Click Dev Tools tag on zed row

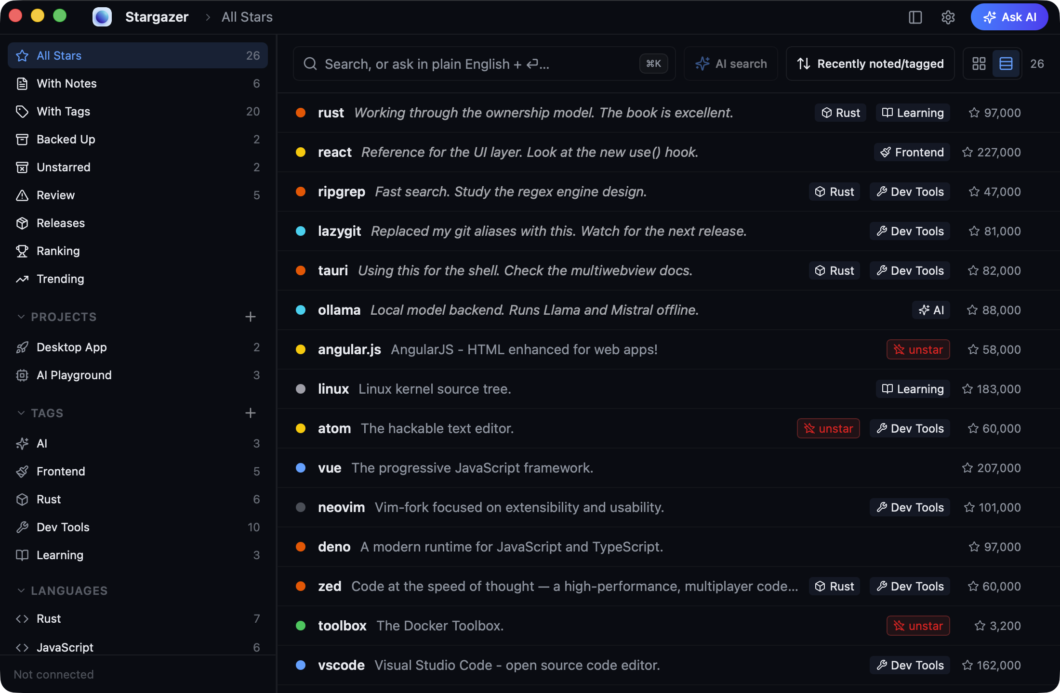coord(910,586)
